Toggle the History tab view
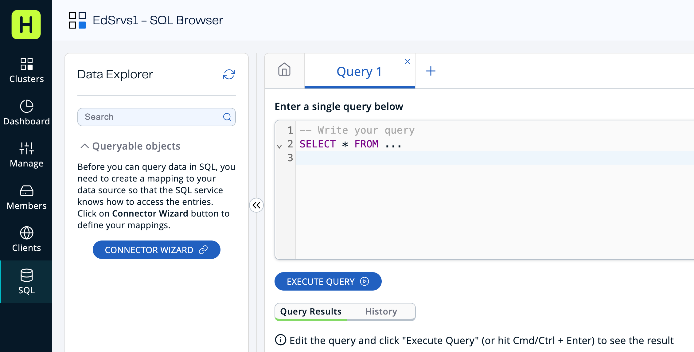 [381, 311]
